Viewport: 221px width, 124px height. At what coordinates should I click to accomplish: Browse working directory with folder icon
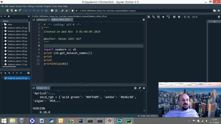tap(214, 11)
